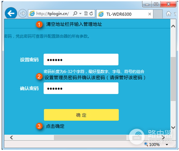Screen dimensions: 179x151
Task: Click the horizontal scrollbar thumb
Action: pos(90,137)
